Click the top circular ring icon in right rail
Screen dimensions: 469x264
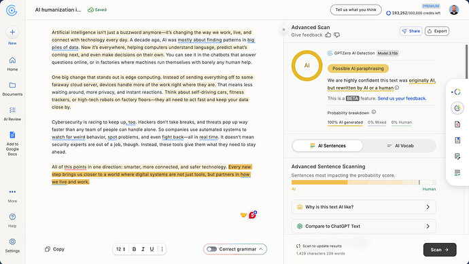pyautogui.click(x=457, y=92)
